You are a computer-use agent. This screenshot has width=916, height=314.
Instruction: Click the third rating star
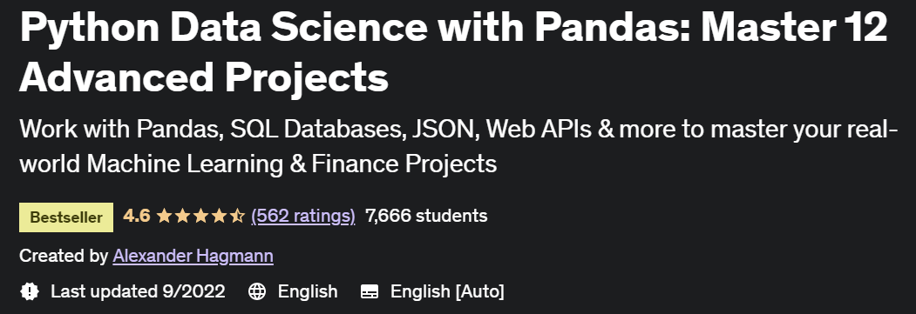(200, 216)
